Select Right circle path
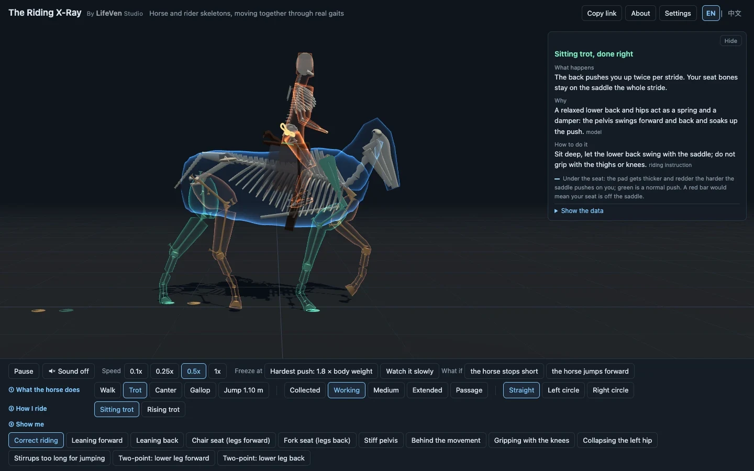Screen dimensions: 754x471 611,390
